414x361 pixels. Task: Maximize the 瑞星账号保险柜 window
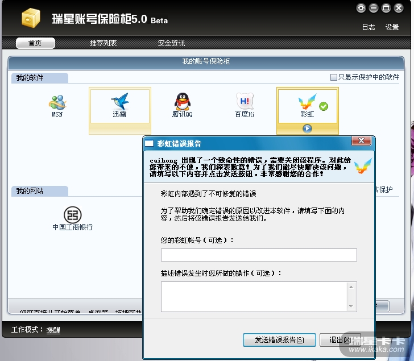click(x=386, y=8)
